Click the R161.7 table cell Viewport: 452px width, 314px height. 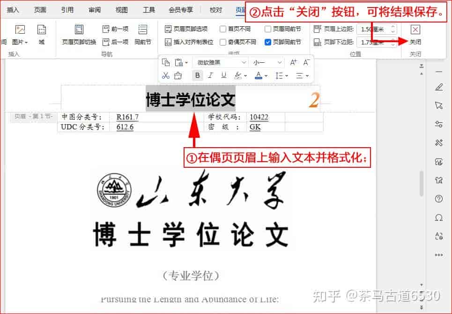point(127,117)
